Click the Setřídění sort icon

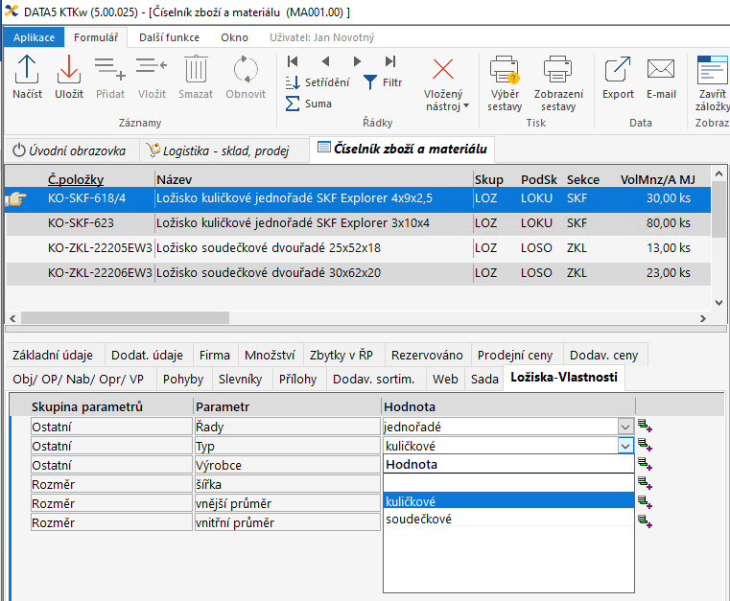[x=294, y=82]
